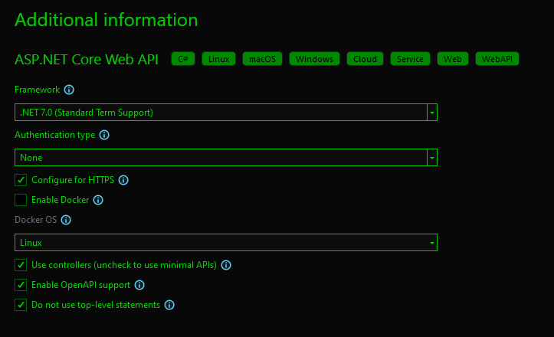The height and width of the screenshot is (337, 554).
Task: Click the Enable Docker info icon
Action: tap(98, 200)
